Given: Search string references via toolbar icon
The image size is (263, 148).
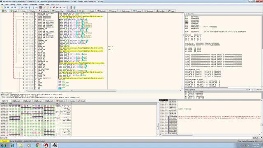Looking at the screenshot, I should coord(64,7).
